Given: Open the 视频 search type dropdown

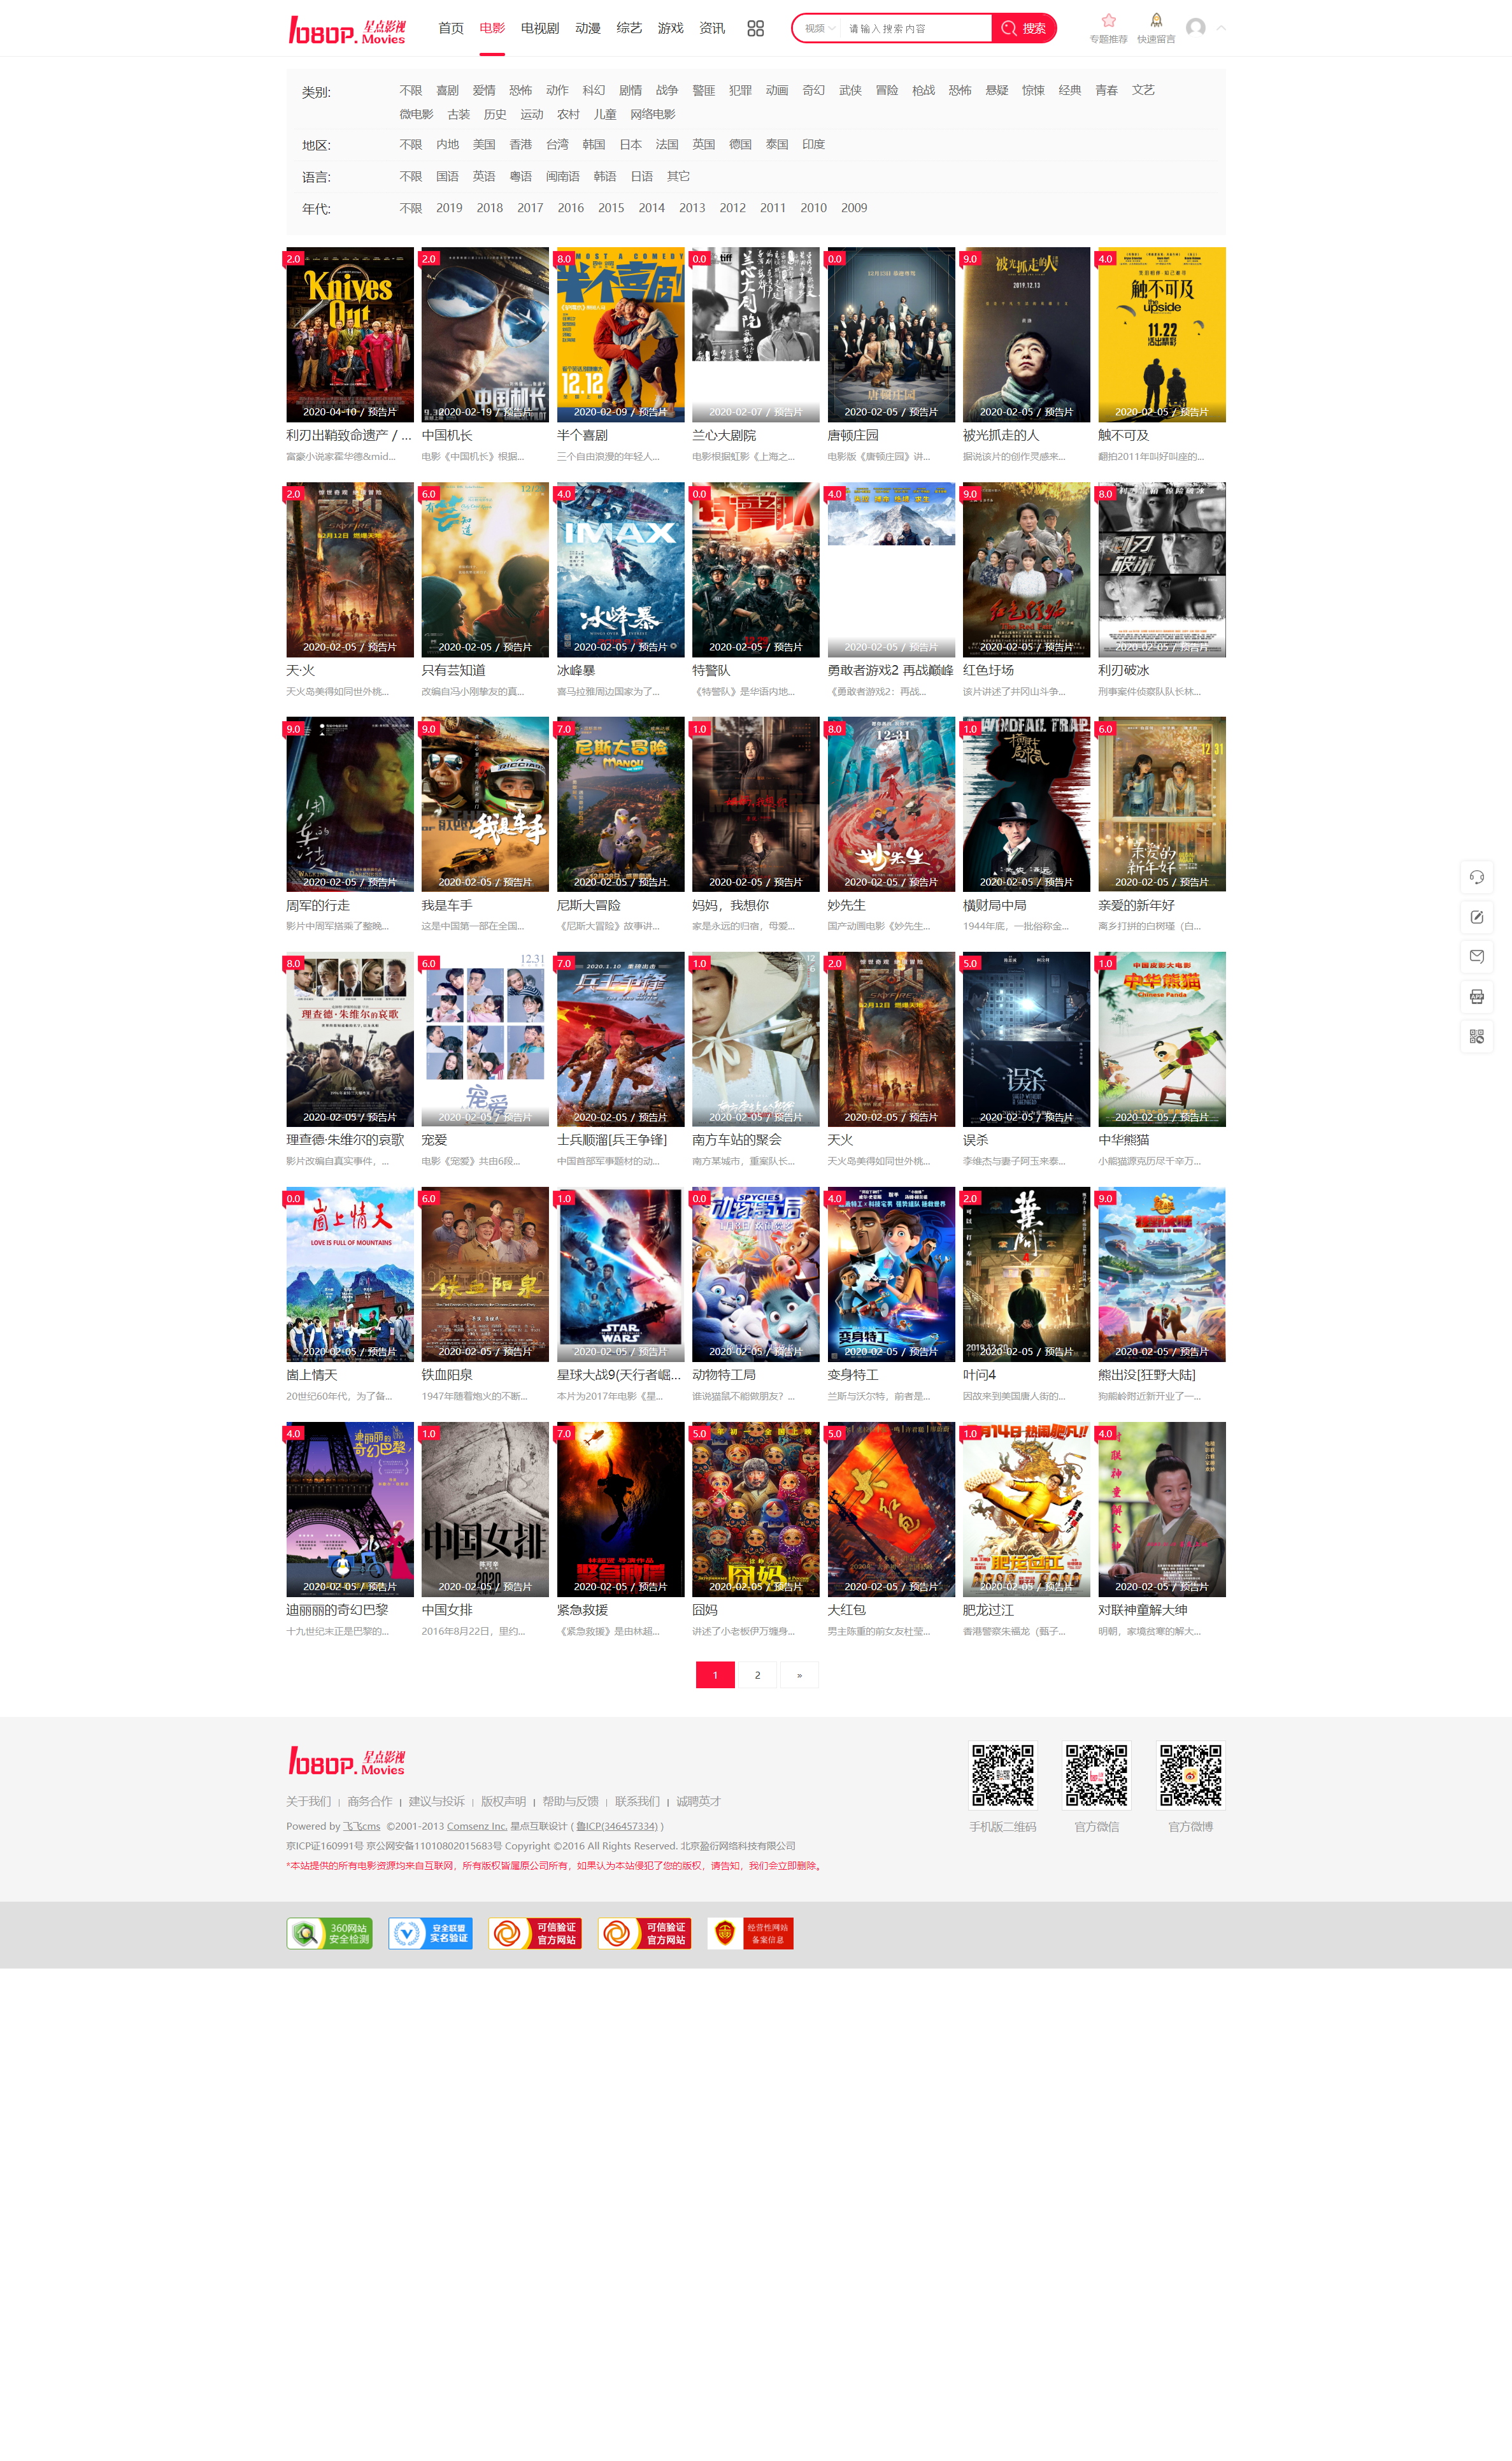Looking at the screenshot, I should coord(820,28).
